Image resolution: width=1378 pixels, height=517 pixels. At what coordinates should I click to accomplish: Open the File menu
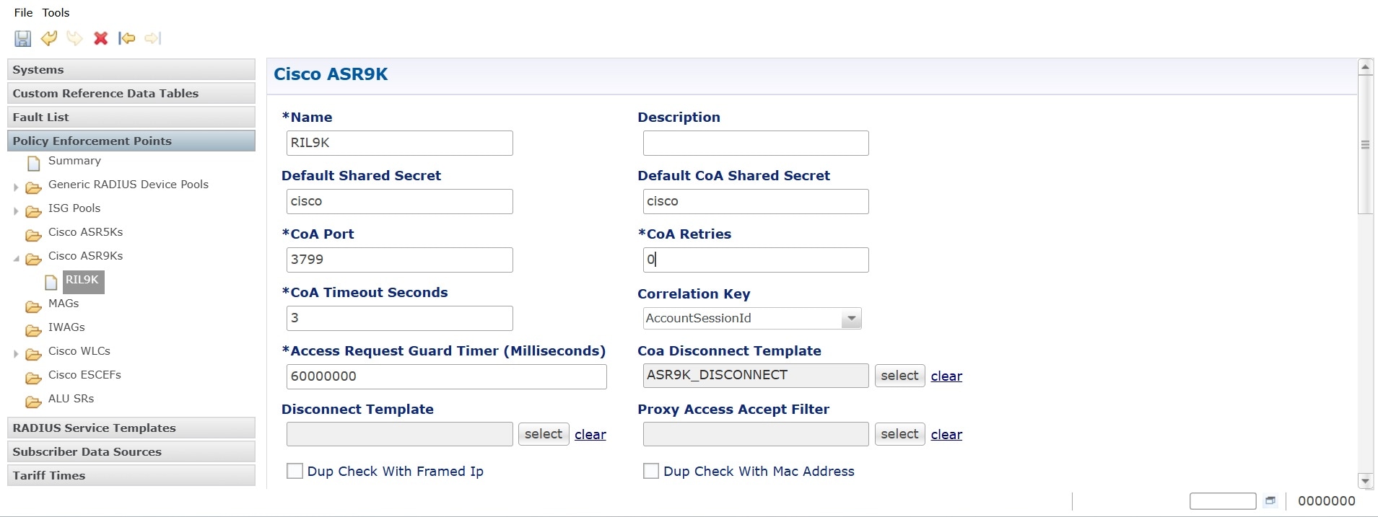[x=23, y=12]
